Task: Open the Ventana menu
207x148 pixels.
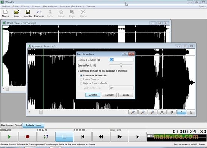Action: [91, 6]
